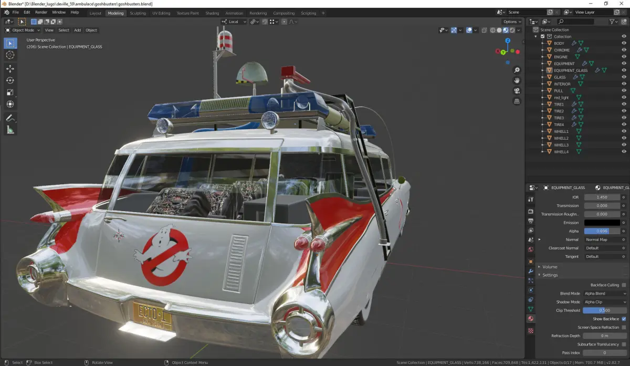Enable Backface Culling checkbox
630x366 pixels.
point(624,285)
